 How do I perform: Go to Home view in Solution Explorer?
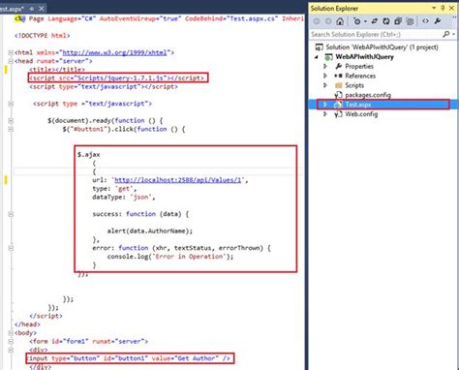[340, 21]
